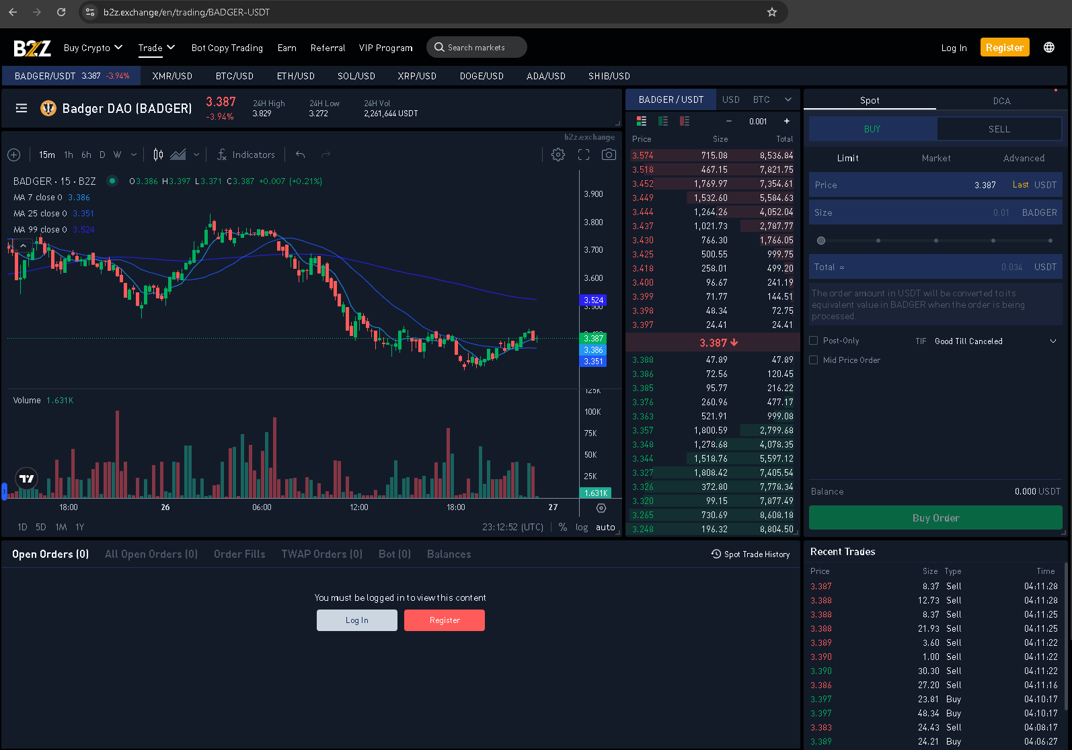Expand the Trade menu

[x=157, y=48]
